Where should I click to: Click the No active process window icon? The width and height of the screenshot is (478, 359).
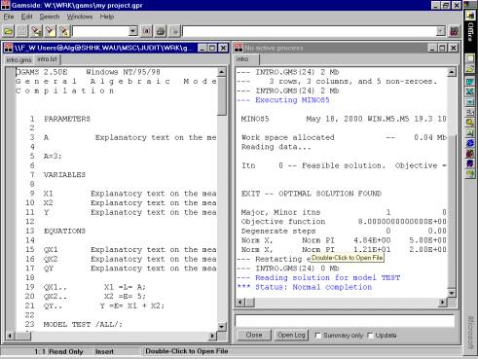coord(239,48)
